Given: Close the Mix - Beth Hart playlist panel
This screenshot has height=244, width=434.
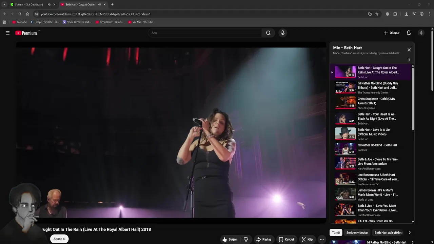Looking at the screenshot, I should point(409,50).
